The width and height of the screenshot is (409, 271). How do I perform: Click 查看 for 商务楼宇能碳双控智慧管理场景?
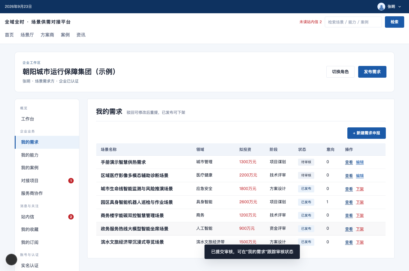(349, 216)
